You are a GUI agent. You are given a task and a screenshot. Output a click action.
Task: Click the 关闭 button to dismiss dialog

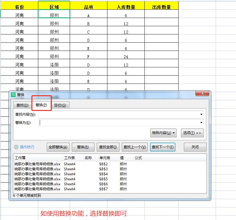195,147
